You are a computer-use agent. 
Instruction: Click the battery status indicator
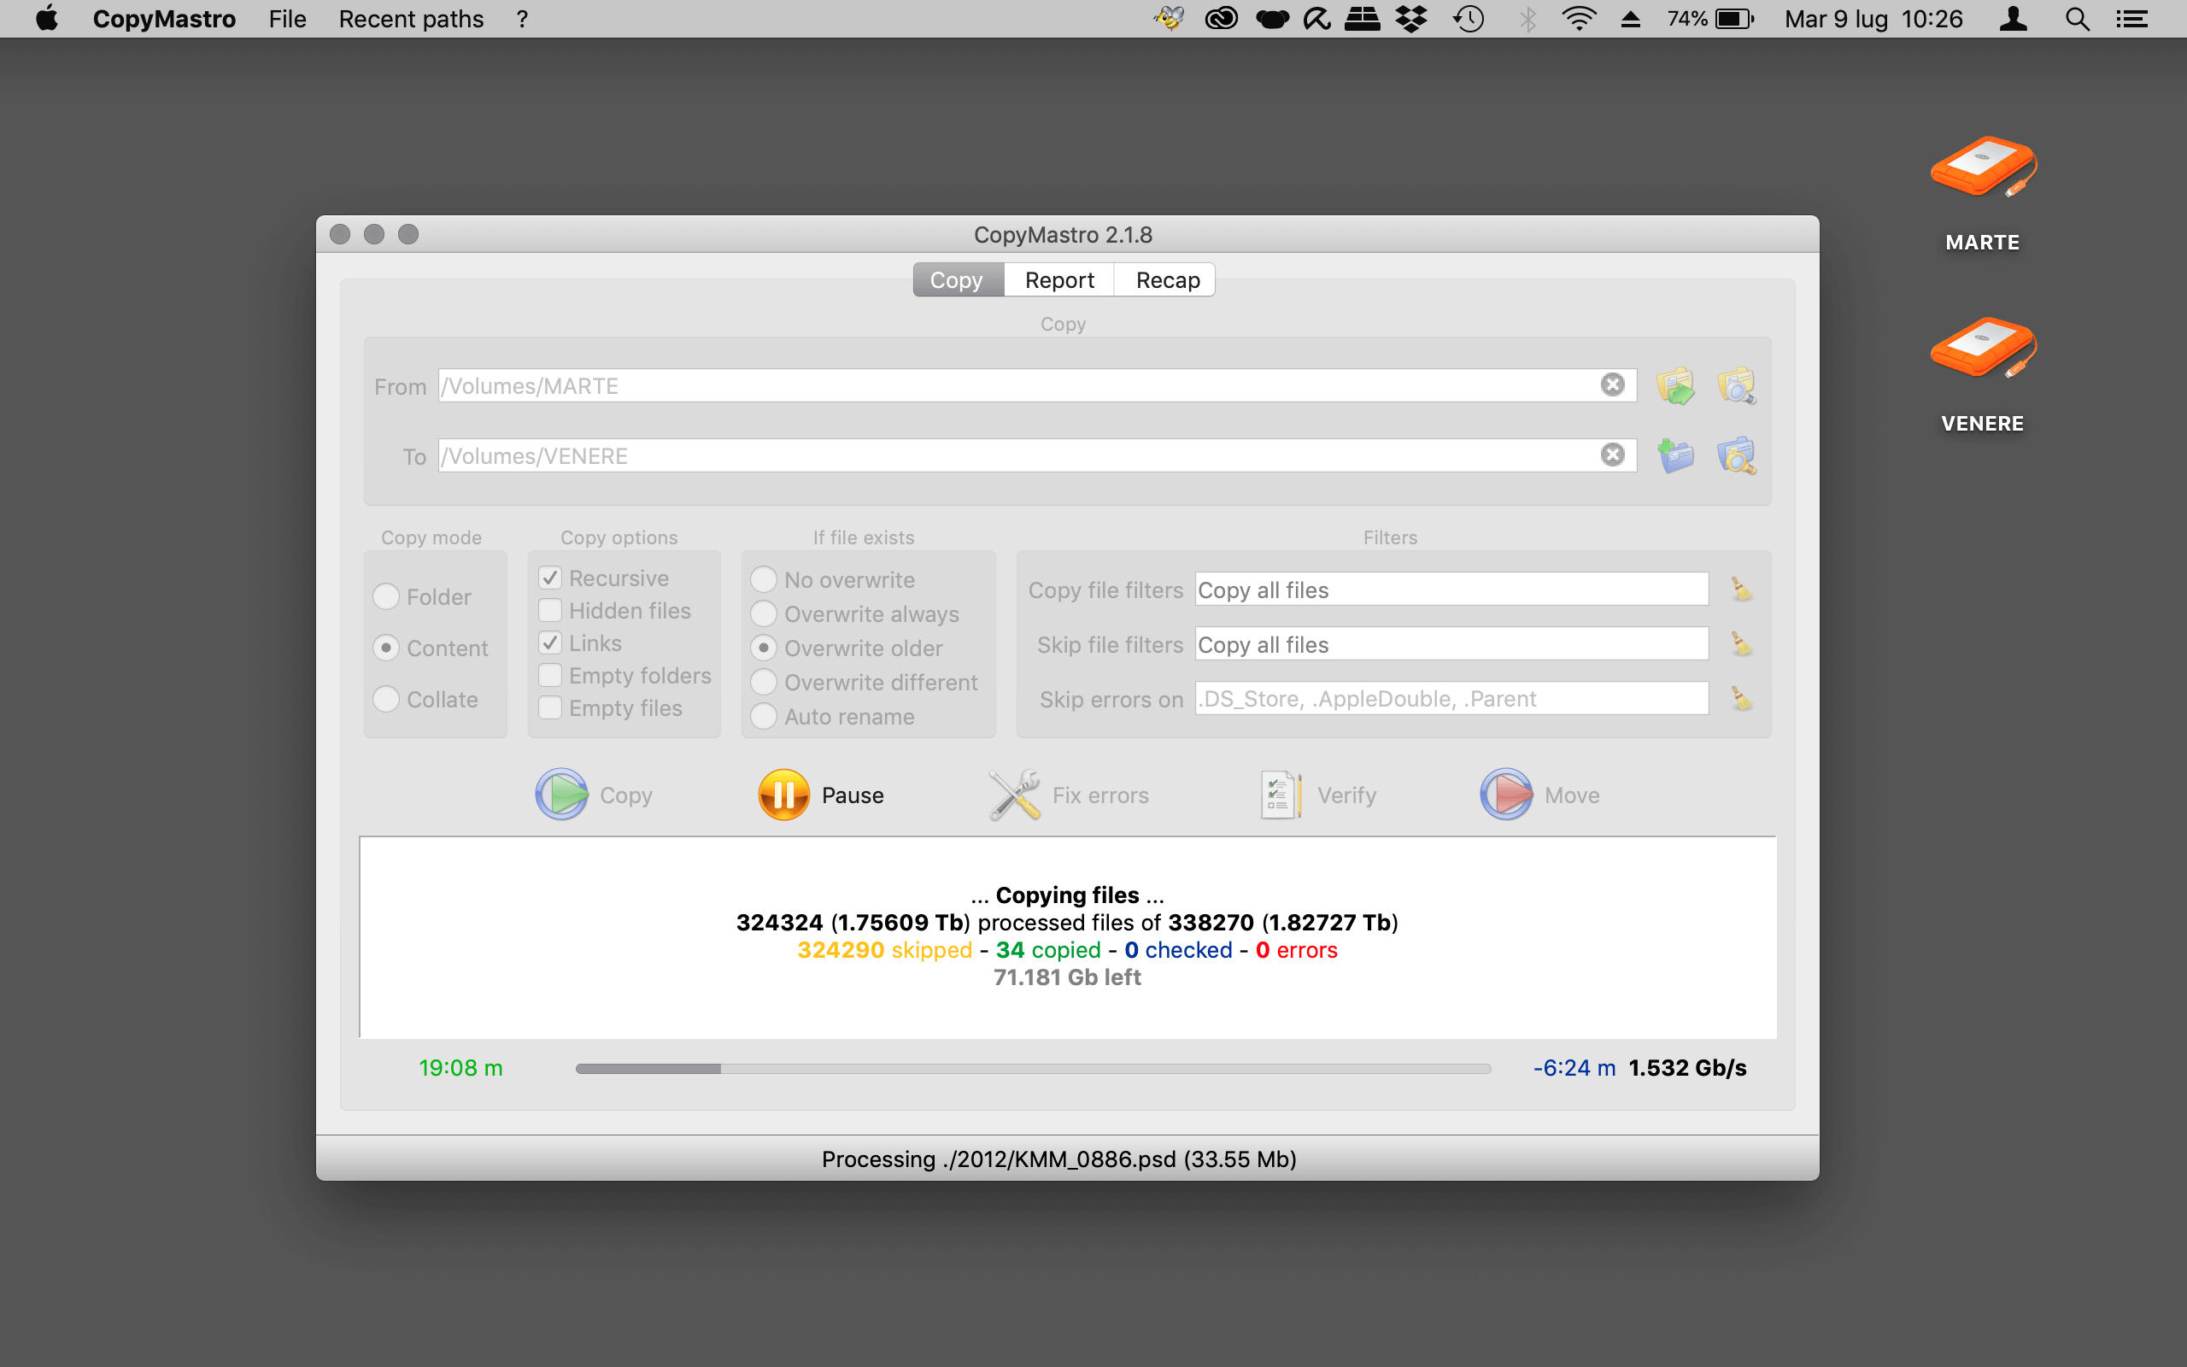(x=1711, y=18)
